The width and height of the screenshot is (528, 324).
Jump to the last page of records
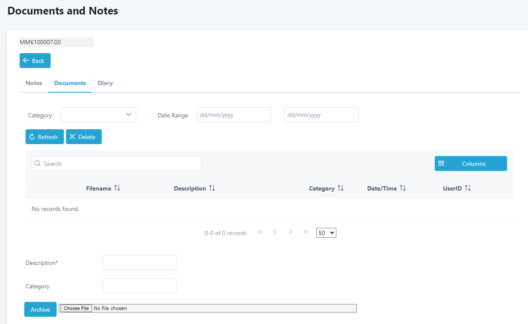coord(306,232)
